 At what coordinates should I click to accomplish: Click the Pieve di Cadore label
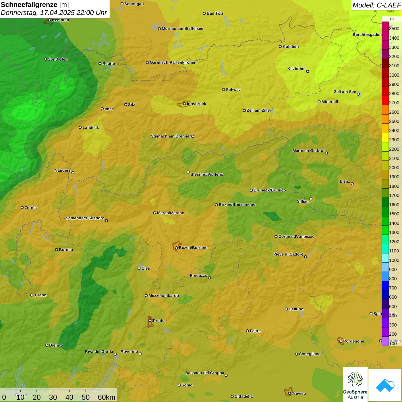[x=288, y=254]
